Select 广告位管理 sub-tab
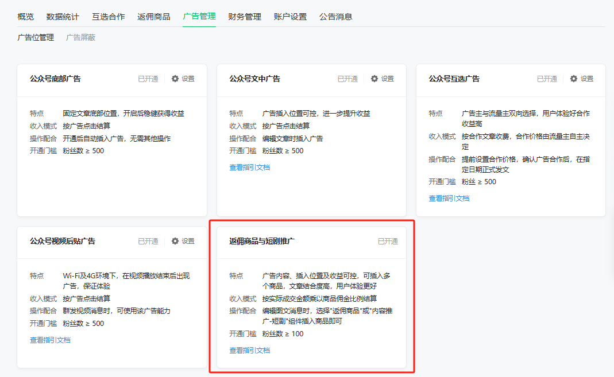This screenshot has width=614, height=377. point(36,37)
